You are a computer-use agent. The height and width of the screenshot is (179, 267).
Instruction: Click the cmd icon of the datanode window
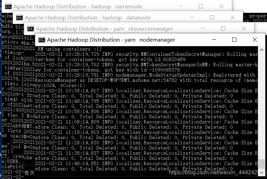click(19, 17)
